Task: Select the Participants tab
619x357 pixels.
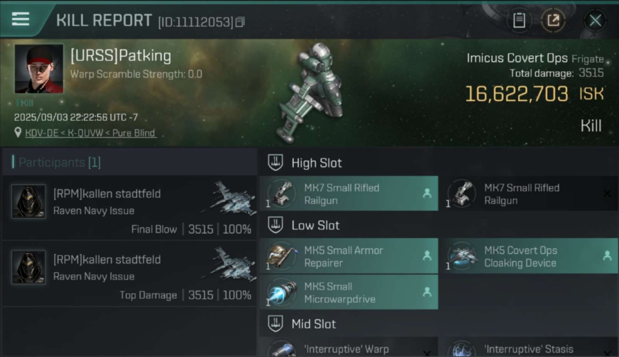Action: (56, 162)
